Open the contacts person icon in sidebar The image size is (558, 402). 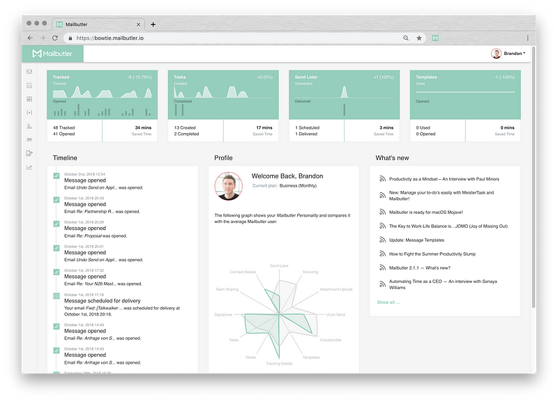tap(29, 126)
